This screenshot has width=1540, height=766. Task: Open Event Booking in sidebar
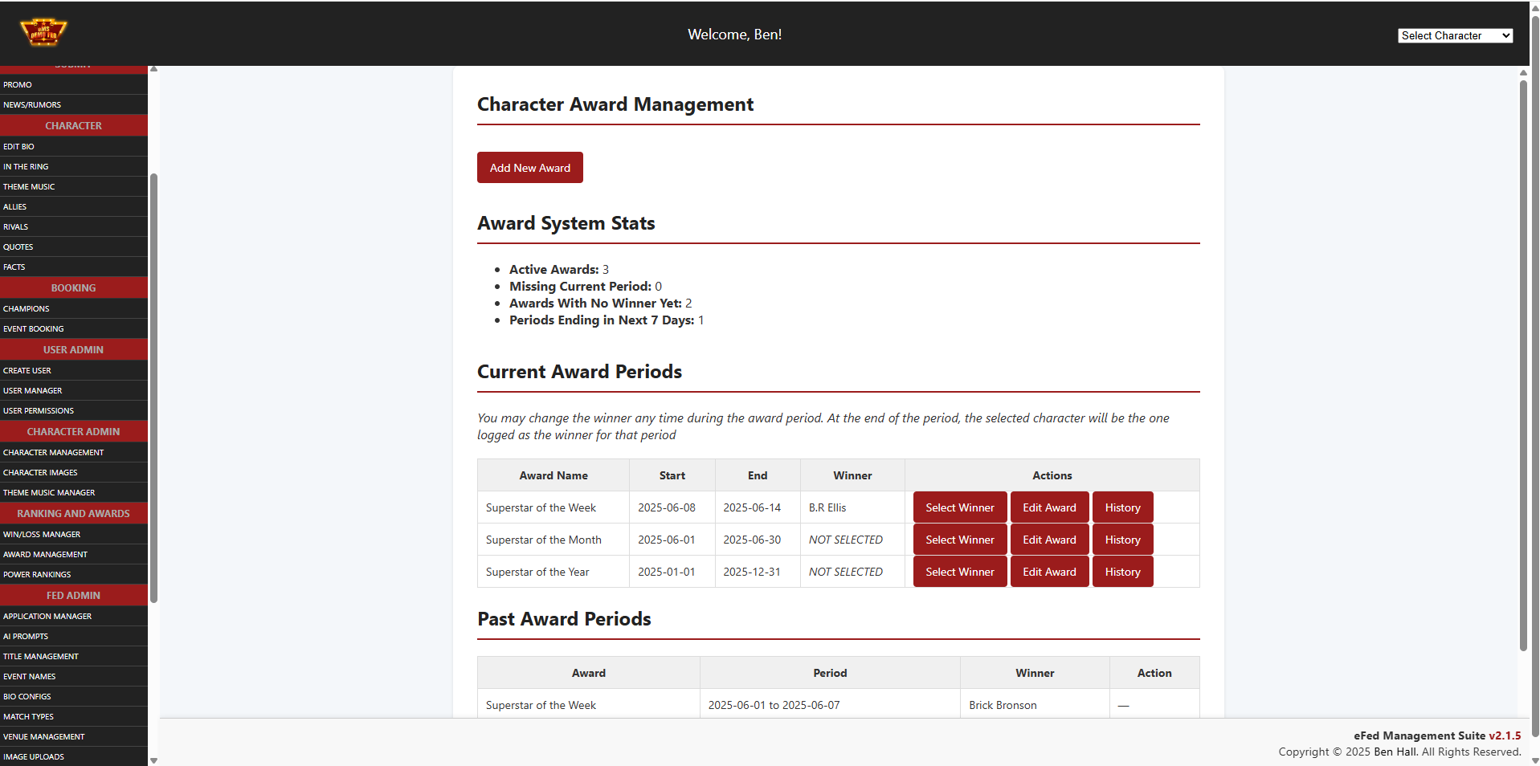pyautogui.click(x=34, y=328)
